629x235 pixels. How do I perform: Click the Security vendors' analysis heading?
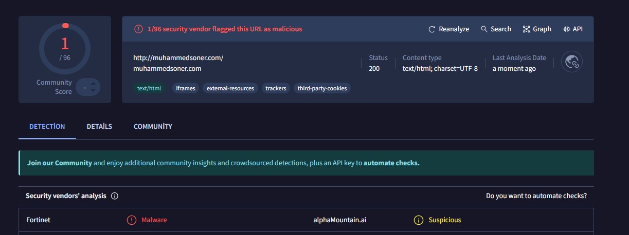coord(66,196)
